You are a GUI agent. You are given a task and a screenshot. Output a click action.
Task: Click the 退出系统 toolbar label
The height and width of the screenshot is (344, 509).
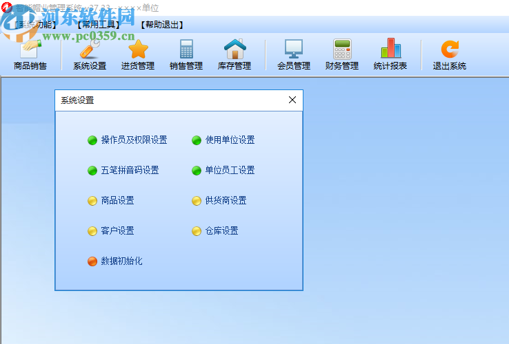coord(450,66)
